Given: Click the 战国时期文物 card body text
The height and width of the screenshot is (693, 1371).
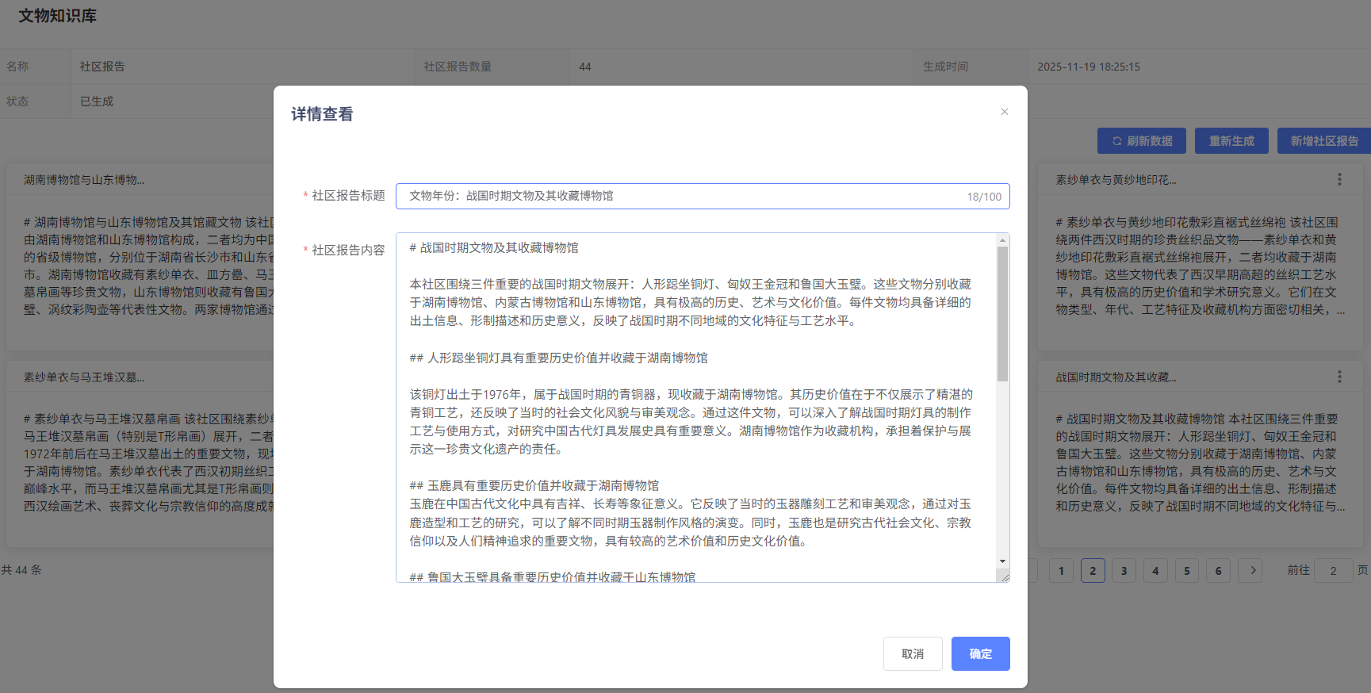Looking at the screenshot, I should click(x=1200, y=462).
